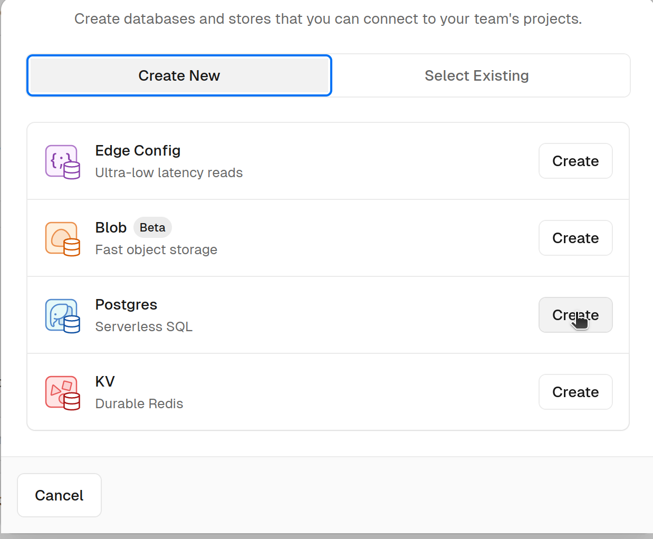Screen dimensions: 653x539
Task: Click the Fast object storage text
Action: [156, 249]
